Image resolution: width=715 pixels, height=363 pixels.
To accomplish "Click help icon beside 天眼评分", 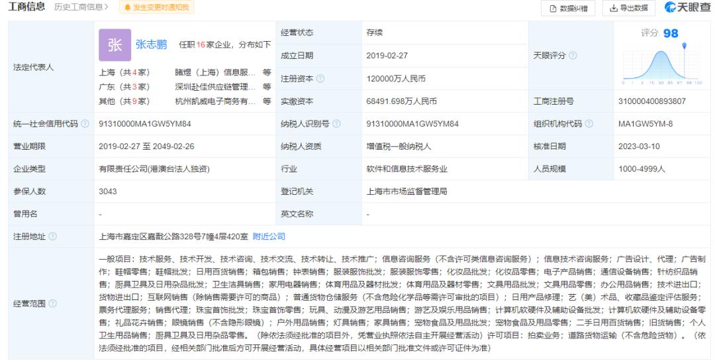I will (573, 56).
